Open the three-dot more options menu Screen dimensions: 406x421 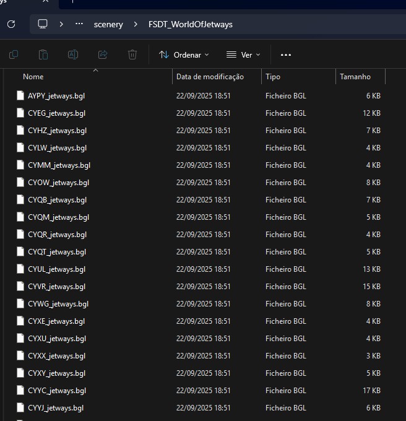pos(286,54)
